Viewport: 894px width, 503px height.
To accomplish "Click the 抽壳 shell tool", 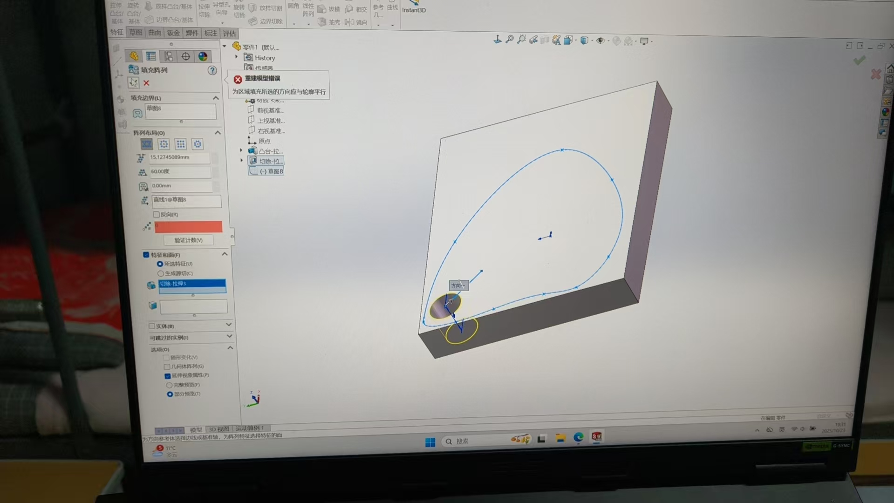I will (x=329, y=22).
